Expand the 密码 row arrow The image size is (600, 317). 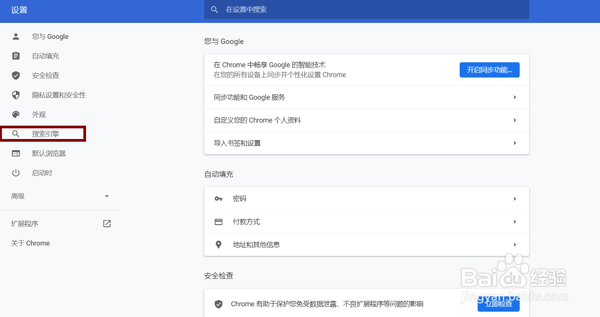(x=515, y=199)
